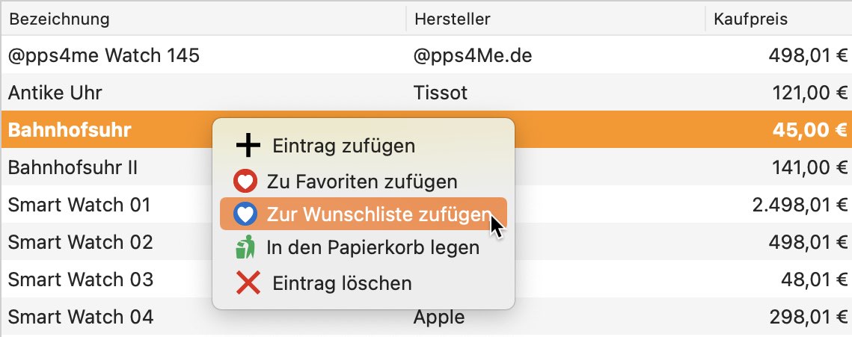Click the Tissot manufacturer cell
This screenshot has width=852, height=337.
pyautogui.click(x=440, y=93)
